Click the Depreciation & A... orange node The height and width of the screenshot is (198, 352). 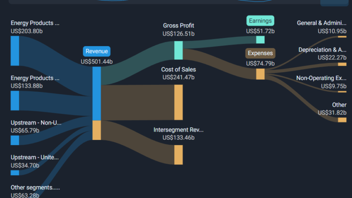point(342,64)
